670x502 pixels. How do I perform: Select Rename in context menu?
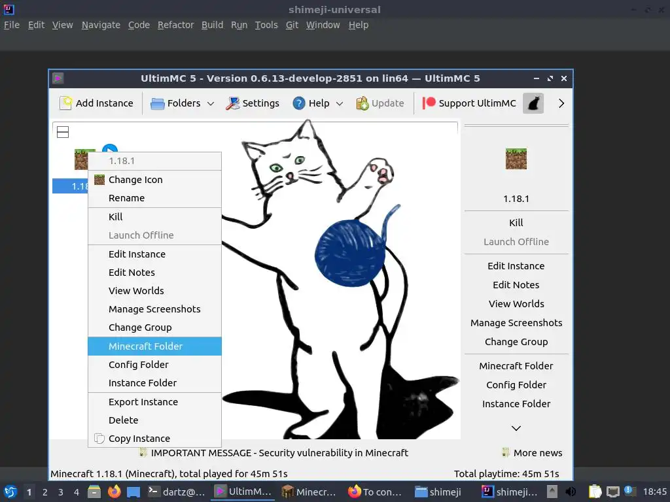(154, 198)
